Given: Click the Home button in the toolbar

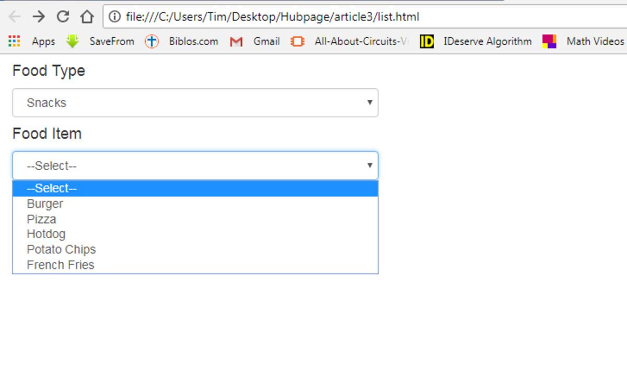Looking at the screenshot, I should 87,16.
